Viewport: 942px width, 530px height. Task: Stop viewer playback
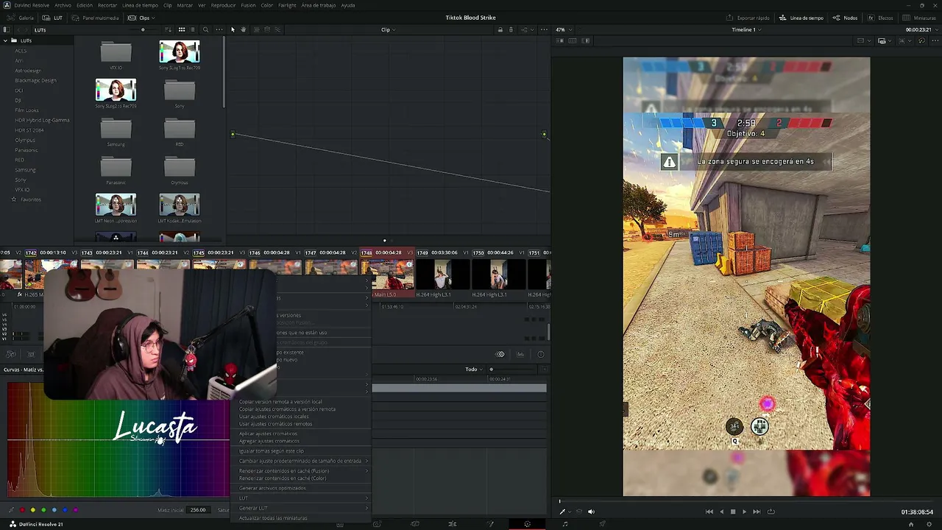tap(732, 512)
